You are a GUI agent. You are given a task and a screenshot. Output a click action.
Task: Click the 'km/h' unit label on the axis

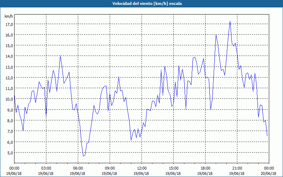pyautogui.click(x=8, y=16)
